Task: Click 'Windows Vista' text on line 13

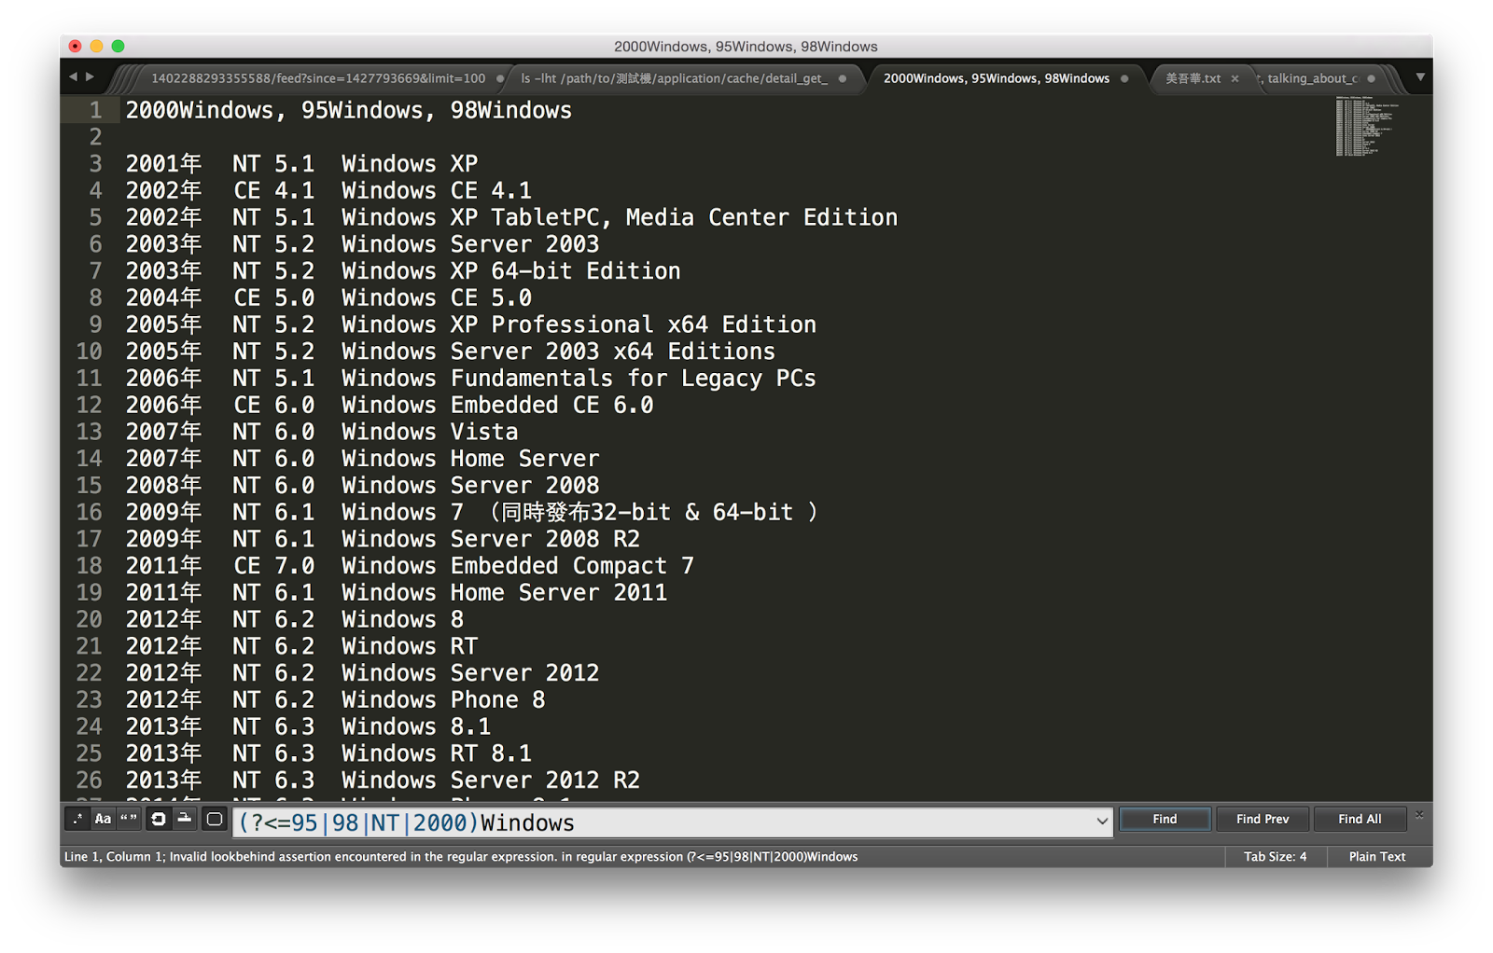Action: [x=430, y=432]
